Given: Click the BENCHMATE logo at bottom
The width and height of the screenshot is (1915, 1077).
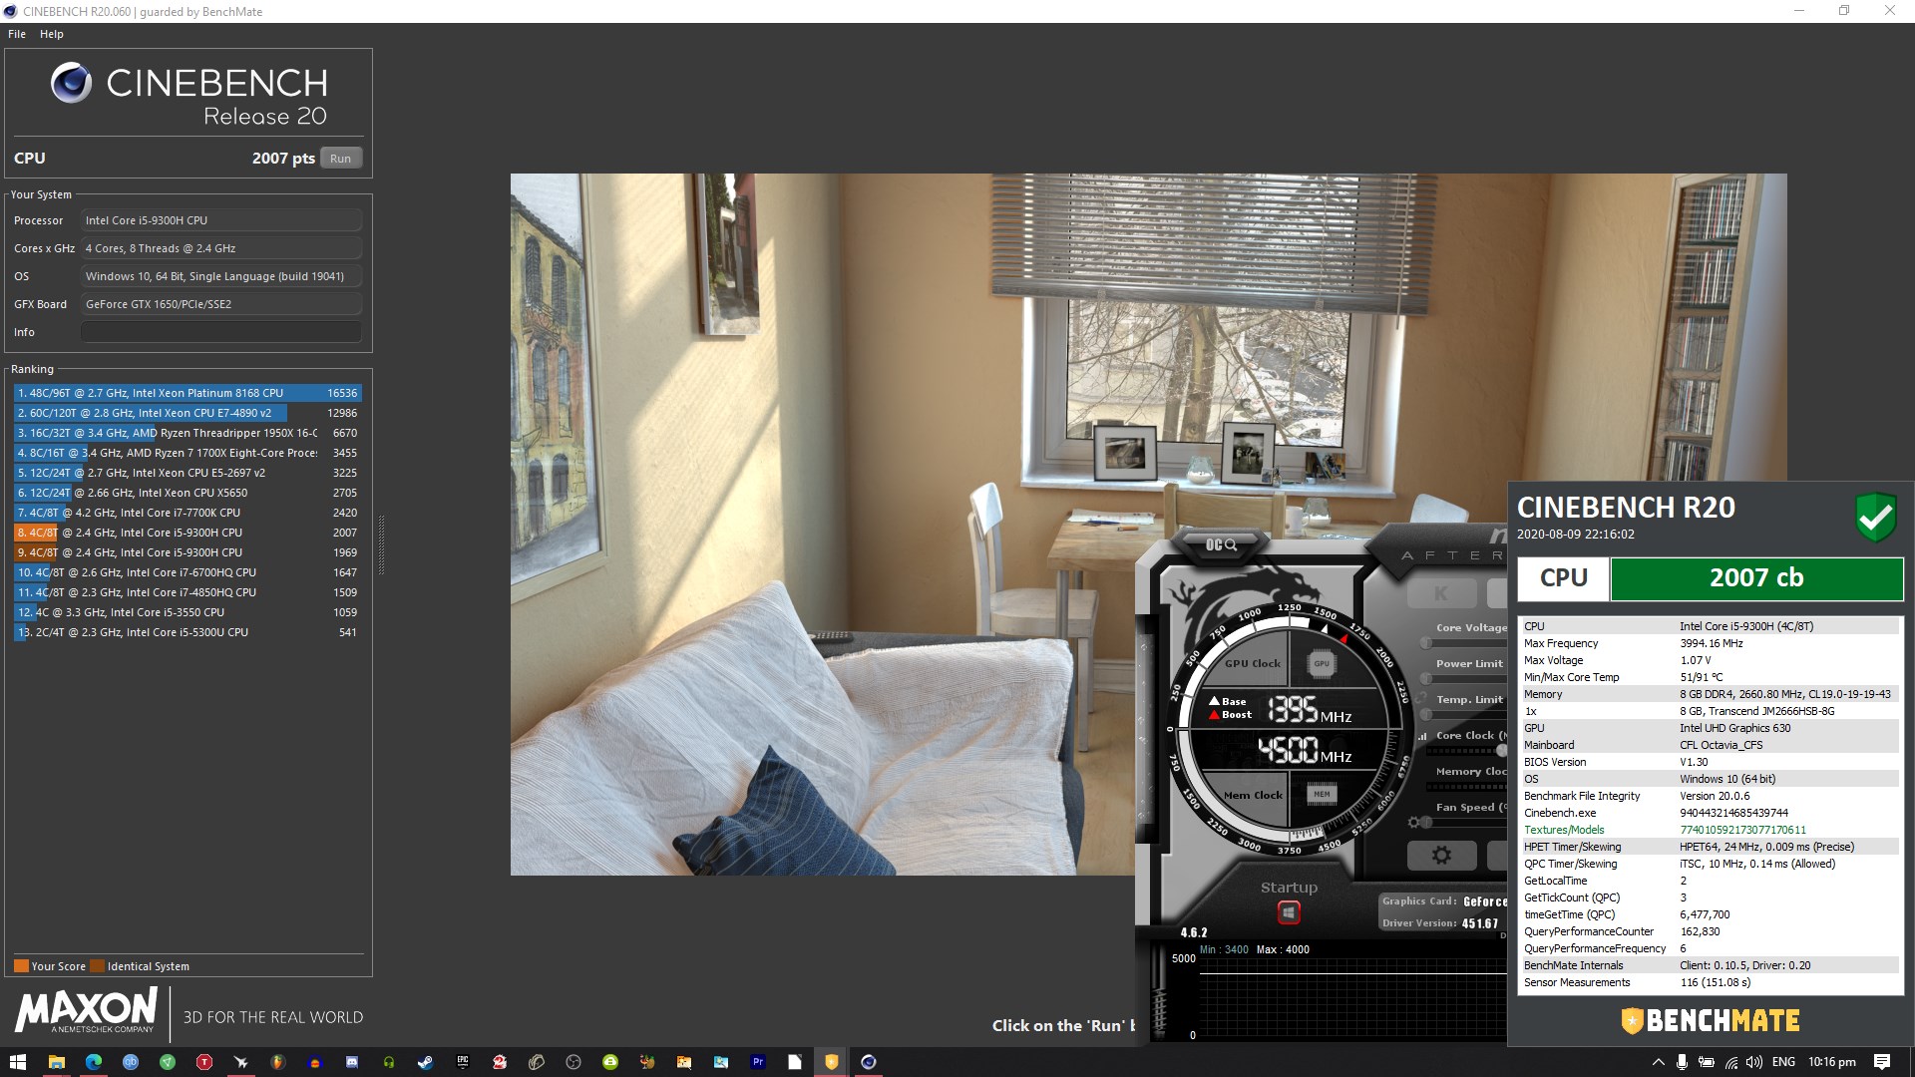Looking at the screenshot, I should pyautogui.click(x=1711, y=1020).
